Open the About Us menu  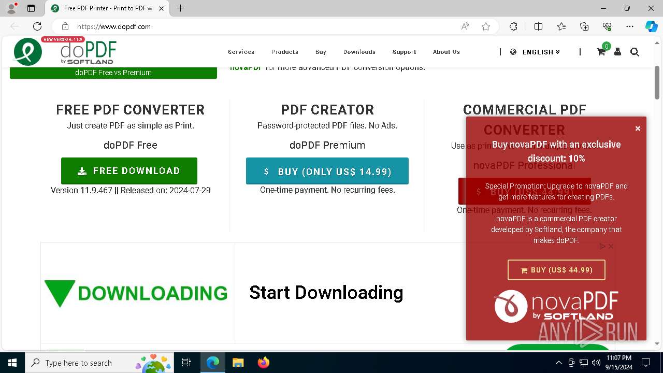(446, 52)
